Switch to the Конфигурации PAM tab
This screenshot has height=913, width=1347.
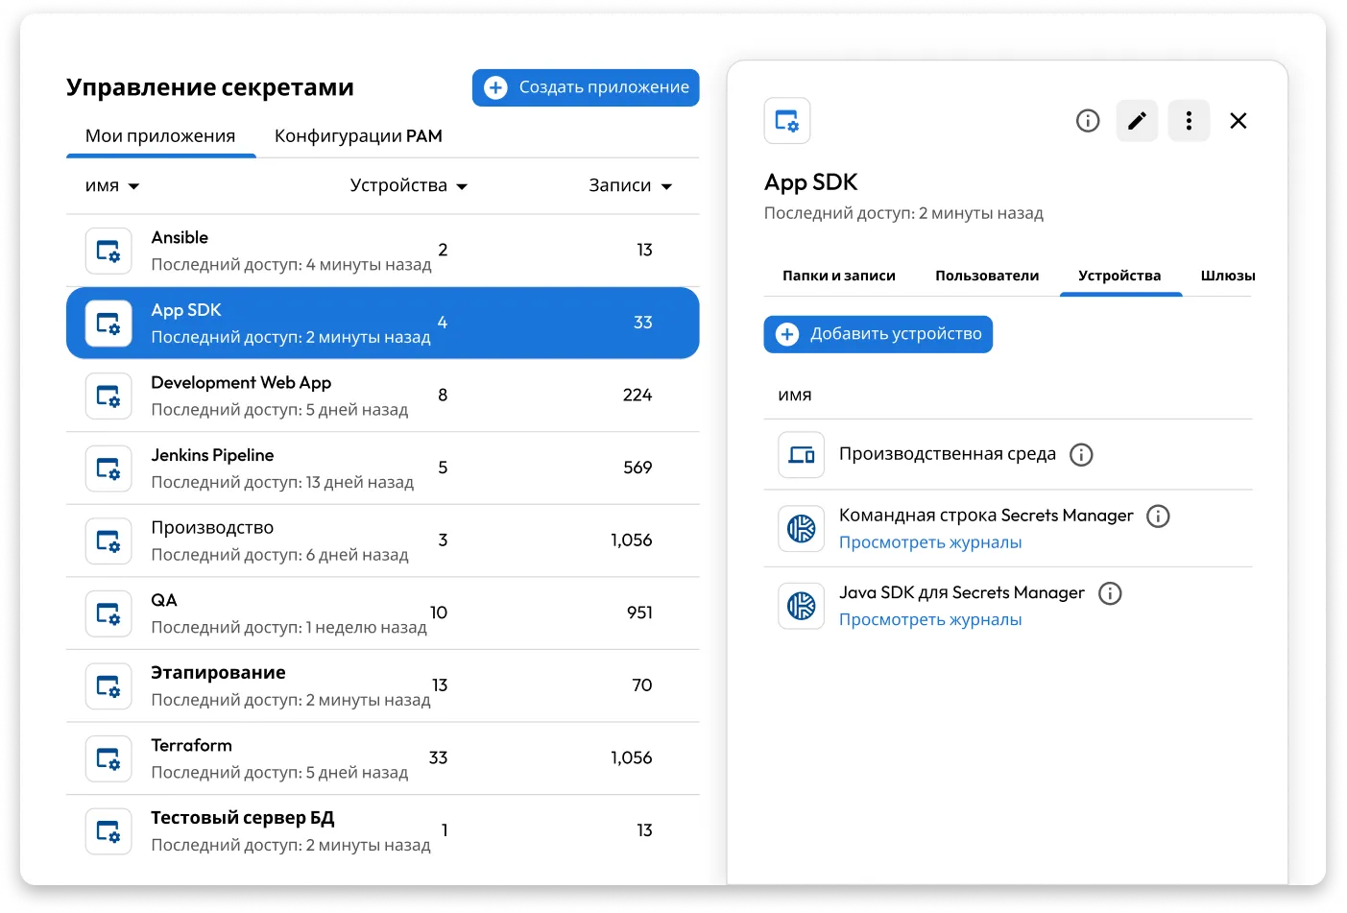point(358,136)
